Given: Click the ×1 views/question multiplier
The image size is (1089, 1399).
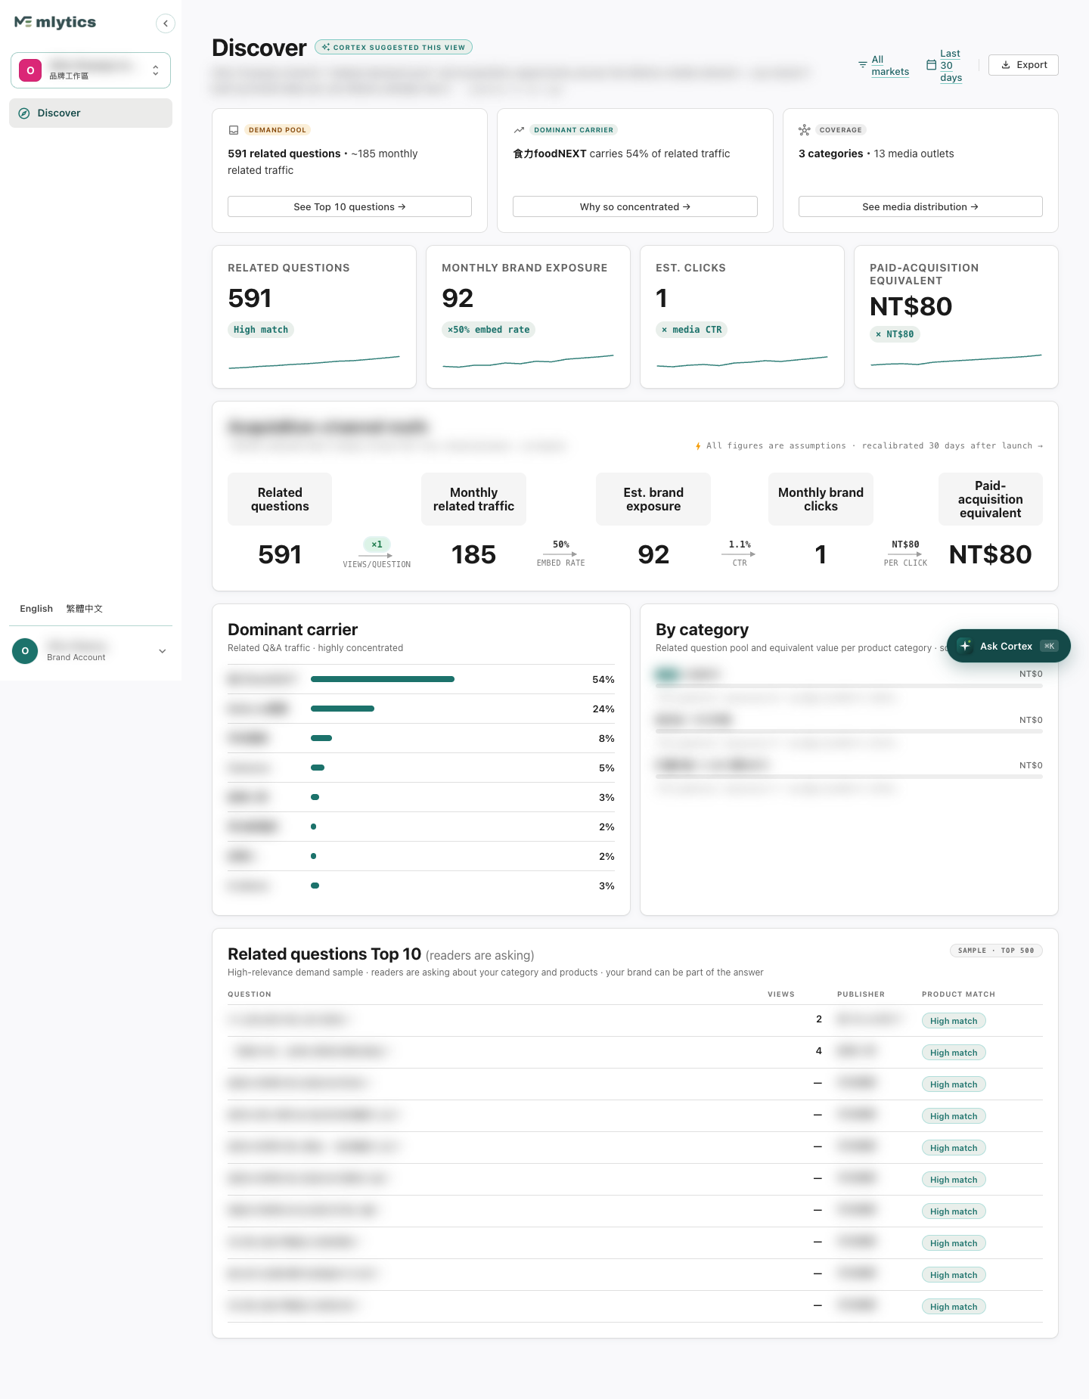Looking at the screenshot, I should (x=377, y=544).
